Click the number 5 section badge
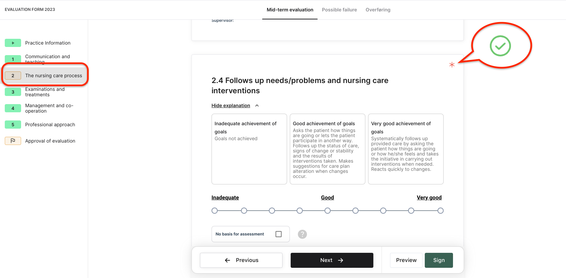Viewport: 566px width, 278px height. (x=13, y=125)
